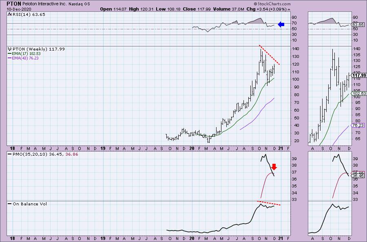Click the date '10-Dec-2020'
Image resolution: width=367 pixels, height=242 pixels.
click(19, 9)
